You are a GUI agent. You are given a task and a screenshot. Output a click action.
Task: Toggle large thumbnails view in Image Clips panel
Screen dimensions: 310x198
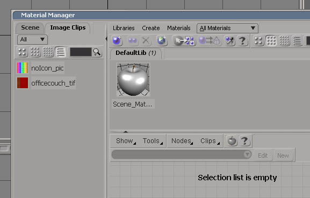[22, 52]
